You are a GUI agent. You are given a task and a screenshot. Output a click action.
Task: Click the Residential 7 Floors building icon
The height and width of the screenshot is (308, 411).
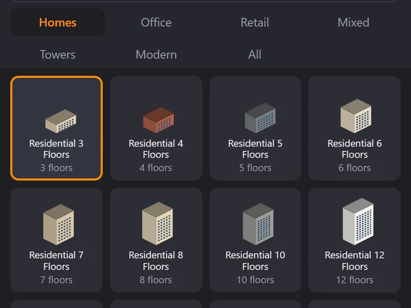59,225
